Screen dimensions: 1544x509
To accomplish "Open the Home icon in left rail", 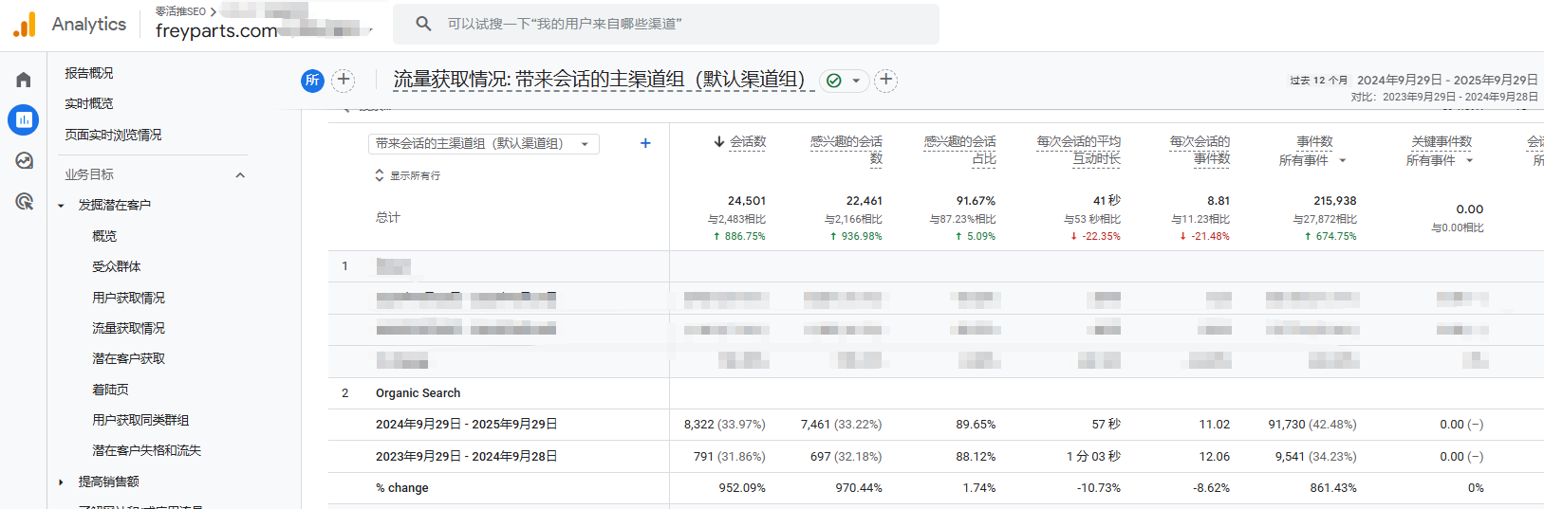I will tap(24, 80).
